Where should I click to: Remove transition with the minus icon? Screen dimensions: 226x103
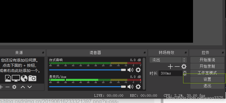coord(177,67)
